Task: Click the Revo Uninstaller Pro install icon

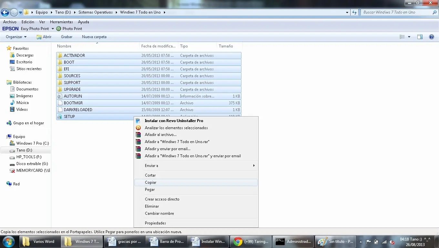Action: (138, 121)
